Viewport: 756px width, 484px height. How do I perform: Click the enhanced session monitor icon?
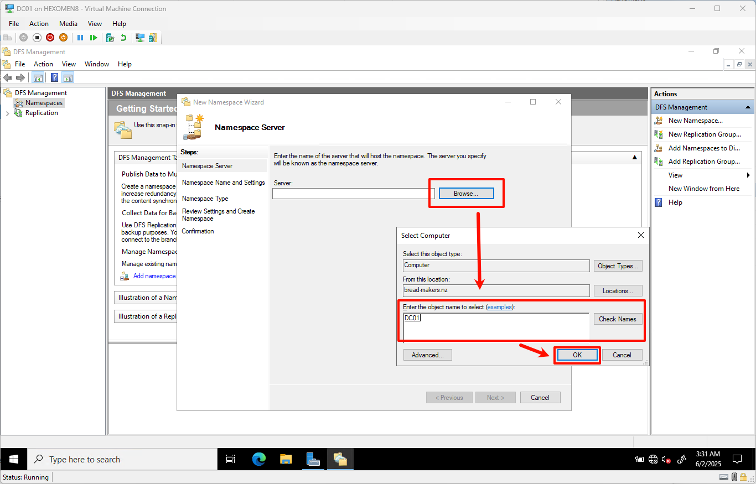click(x=140, y=37)
